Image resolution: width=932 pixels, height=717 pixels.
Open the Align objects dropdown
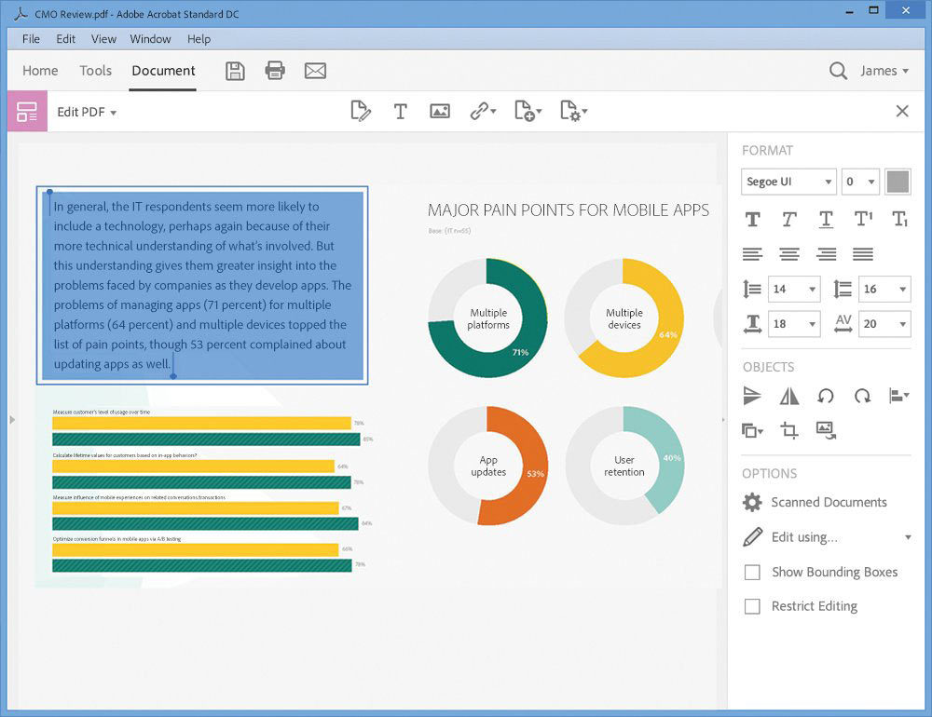[898, 396]
